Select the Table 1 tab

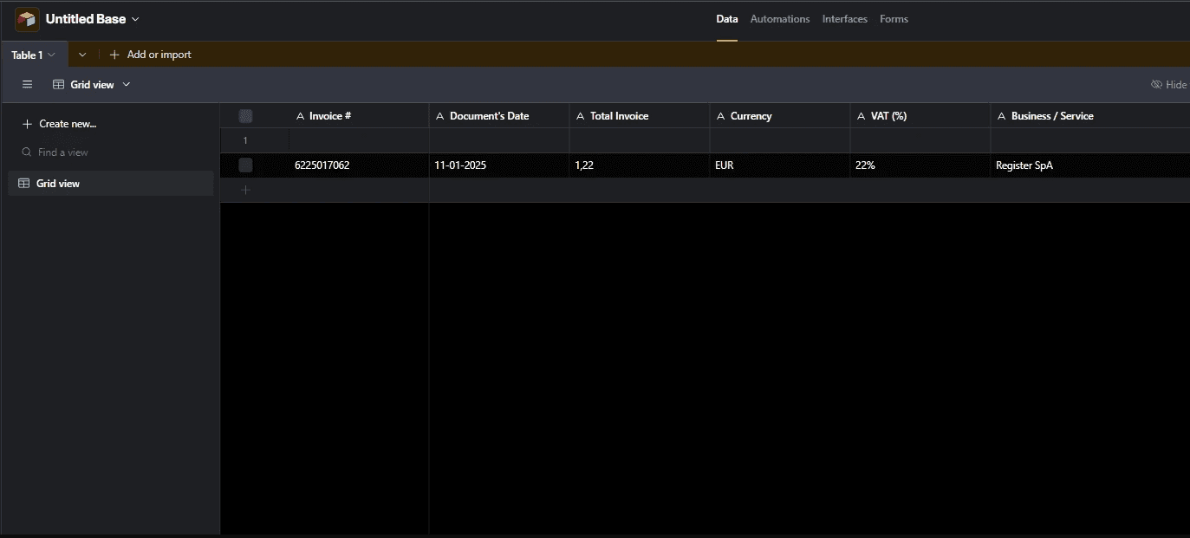[33, 55]
